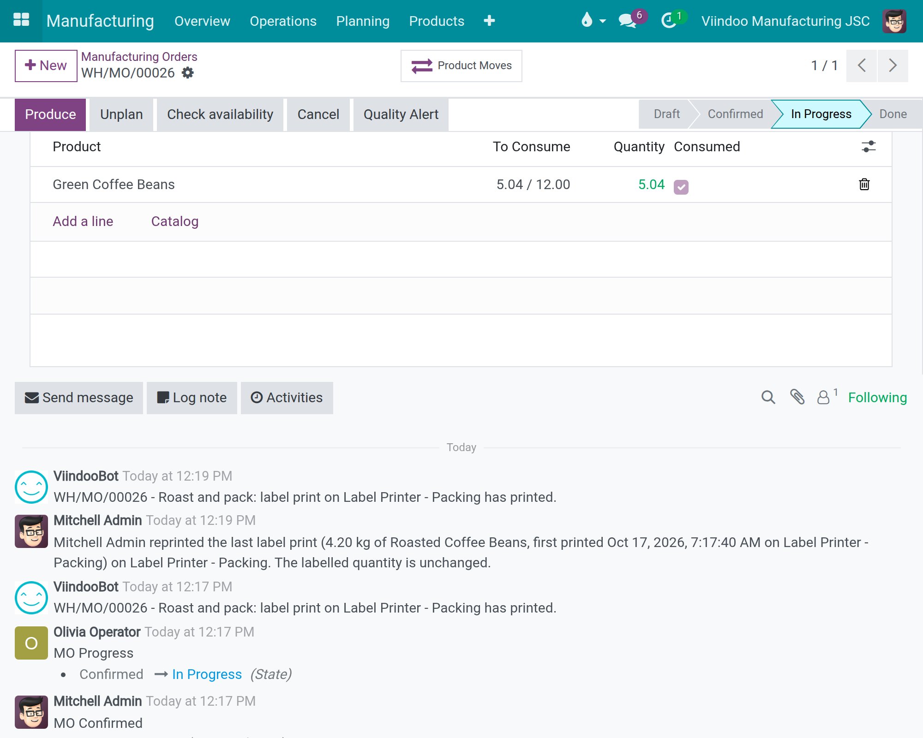Open the conversations messages icon
Screen dimensions: 923x738
coord(628,21)
